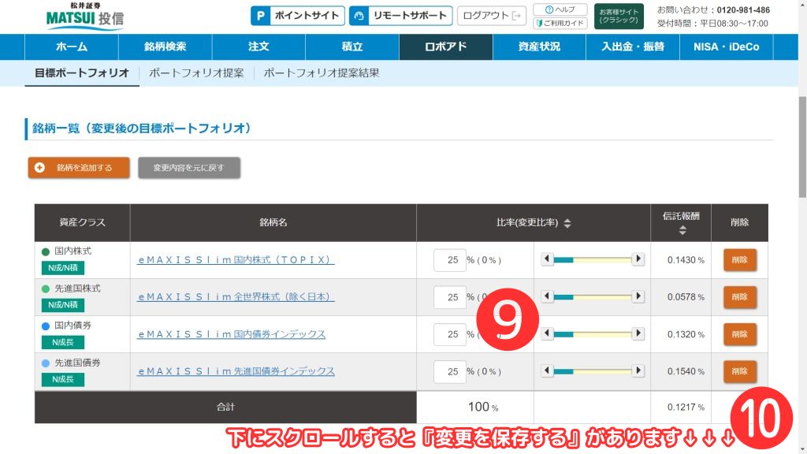
Task: Increase ratio arrow for 全世界株式 slider
Action: (x=638, y=296)
